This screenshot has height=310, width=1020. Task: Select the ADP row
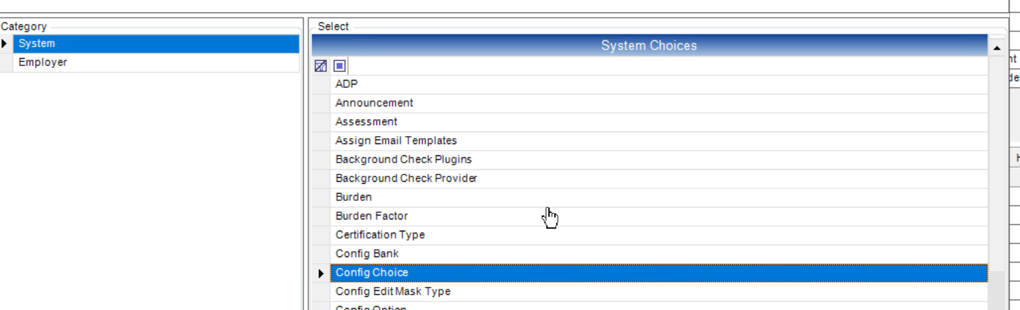[659, 85]
